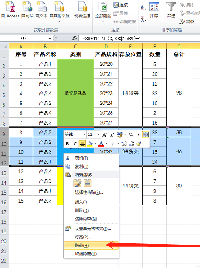This screenshot has width=200, height=268.
Task: Toggle italic in mini toolbar
Action: click(75, 143)
